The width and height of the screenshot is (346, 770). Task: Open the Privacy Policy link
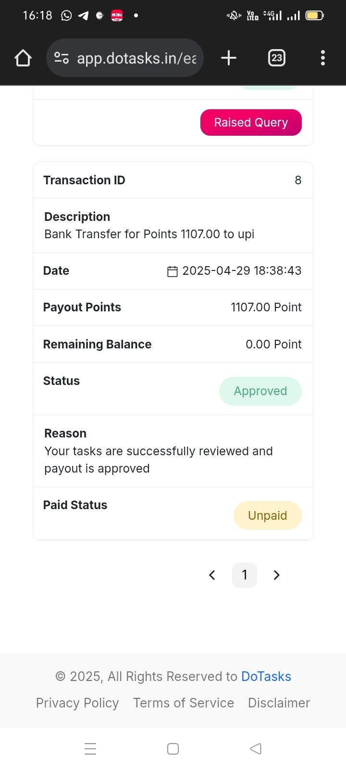[x=77, y=703]
